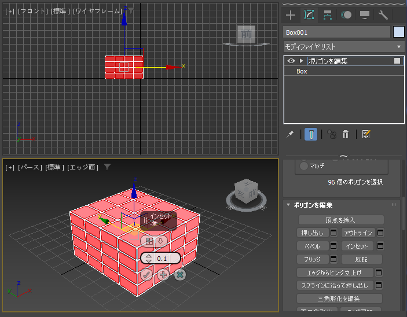This screenshot has height=317, width=407.
Task: Open the [ワイヤフレーム] shading menu
Action: (x=98, y=11)
